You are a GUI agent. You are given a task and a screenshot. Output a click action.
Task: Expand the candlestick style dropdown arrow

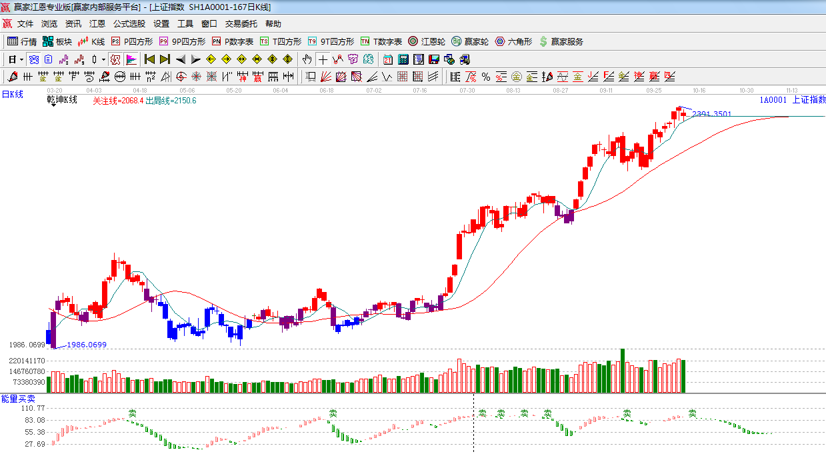[x=103, y=59]
